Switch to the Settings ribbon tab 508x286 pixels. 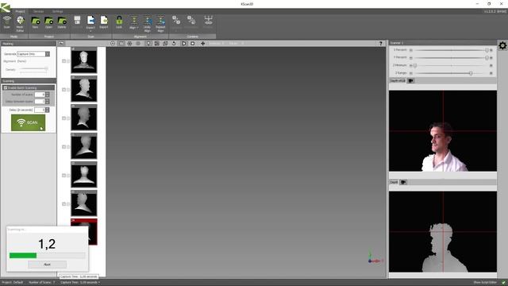coord(57,11)
